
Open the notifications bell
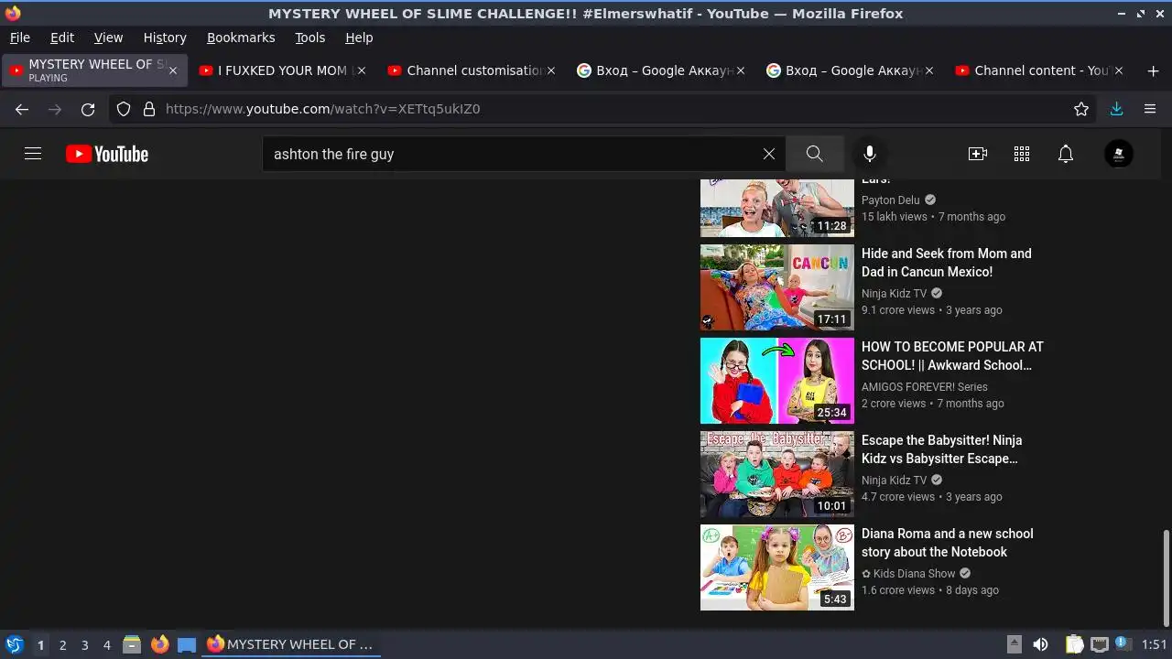(1066, 154)
